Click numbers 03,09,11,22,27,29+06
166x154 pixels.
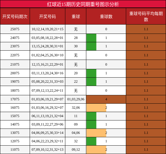(x=47, y=124)
